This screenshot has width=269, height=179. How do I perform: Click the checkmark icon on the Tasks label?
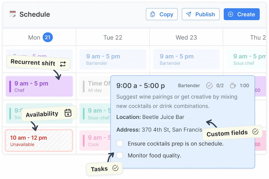(x=116, y=168)
